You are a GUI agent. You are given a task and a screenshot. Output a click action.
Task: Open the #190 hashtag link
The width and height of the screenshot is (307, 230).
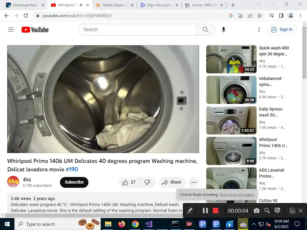click(72, 169)
